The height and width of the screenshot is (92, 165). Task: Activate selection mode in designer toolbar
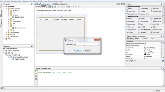coord(49,7)
